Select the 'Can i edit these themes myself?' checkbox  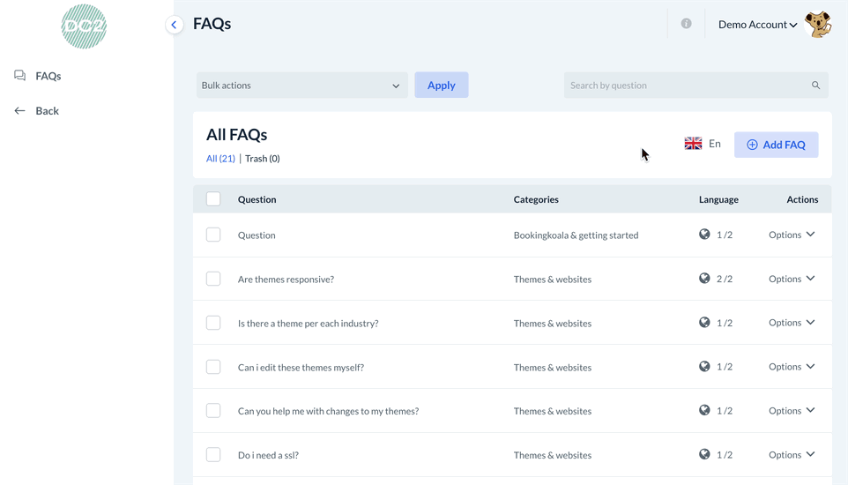[213, 367]
